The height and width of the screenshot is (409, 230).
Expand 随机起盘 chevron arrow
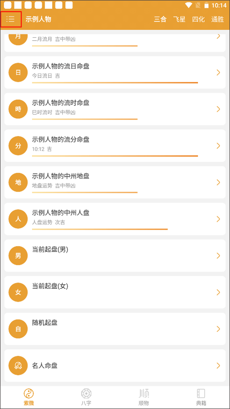(x=218, y=329)
